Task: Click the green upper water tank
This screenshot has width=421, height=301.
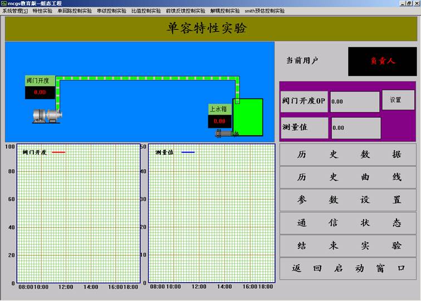Action: click(x=248, y=117)
